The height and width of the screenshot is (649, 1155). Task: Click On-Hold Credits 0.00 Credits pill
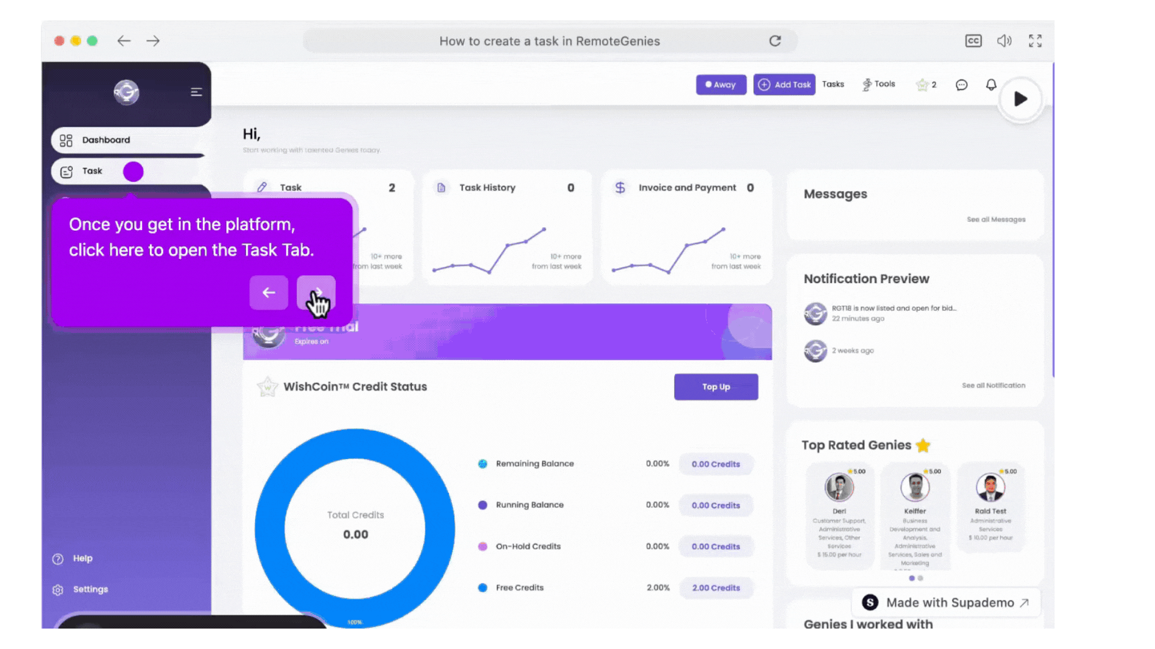tap(716, 547)
